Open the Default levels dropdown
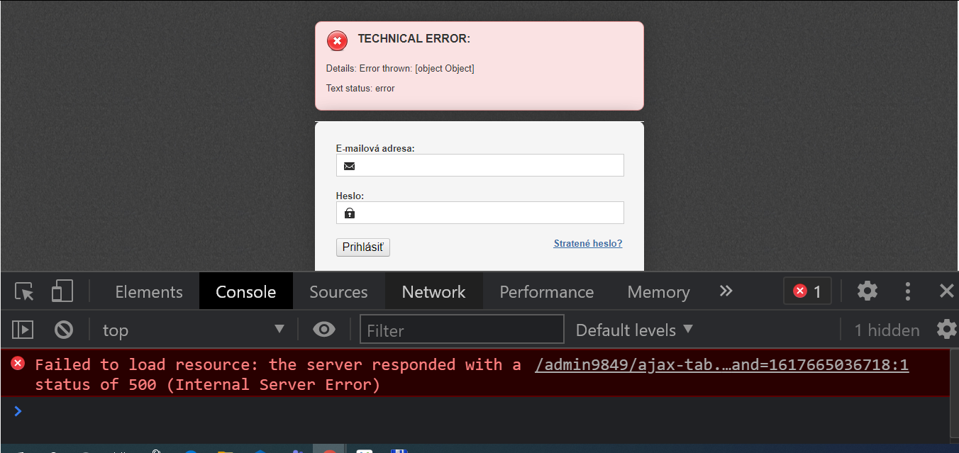959x453 pixels. coord(634,330)
